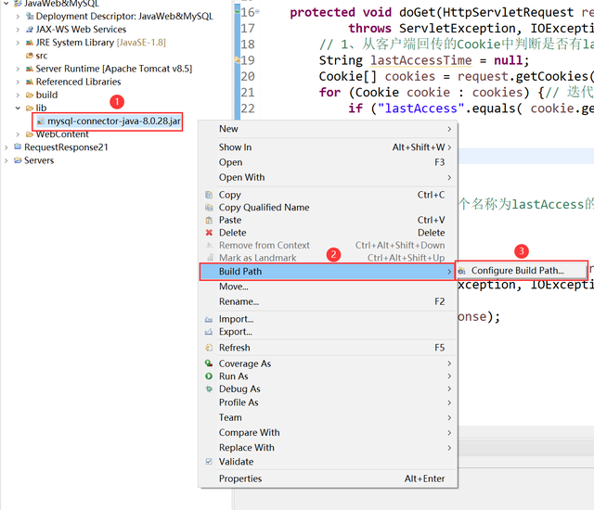Open the Profile As submenu
This screenshot has height=510, width=594.
[x=328, y=402]
